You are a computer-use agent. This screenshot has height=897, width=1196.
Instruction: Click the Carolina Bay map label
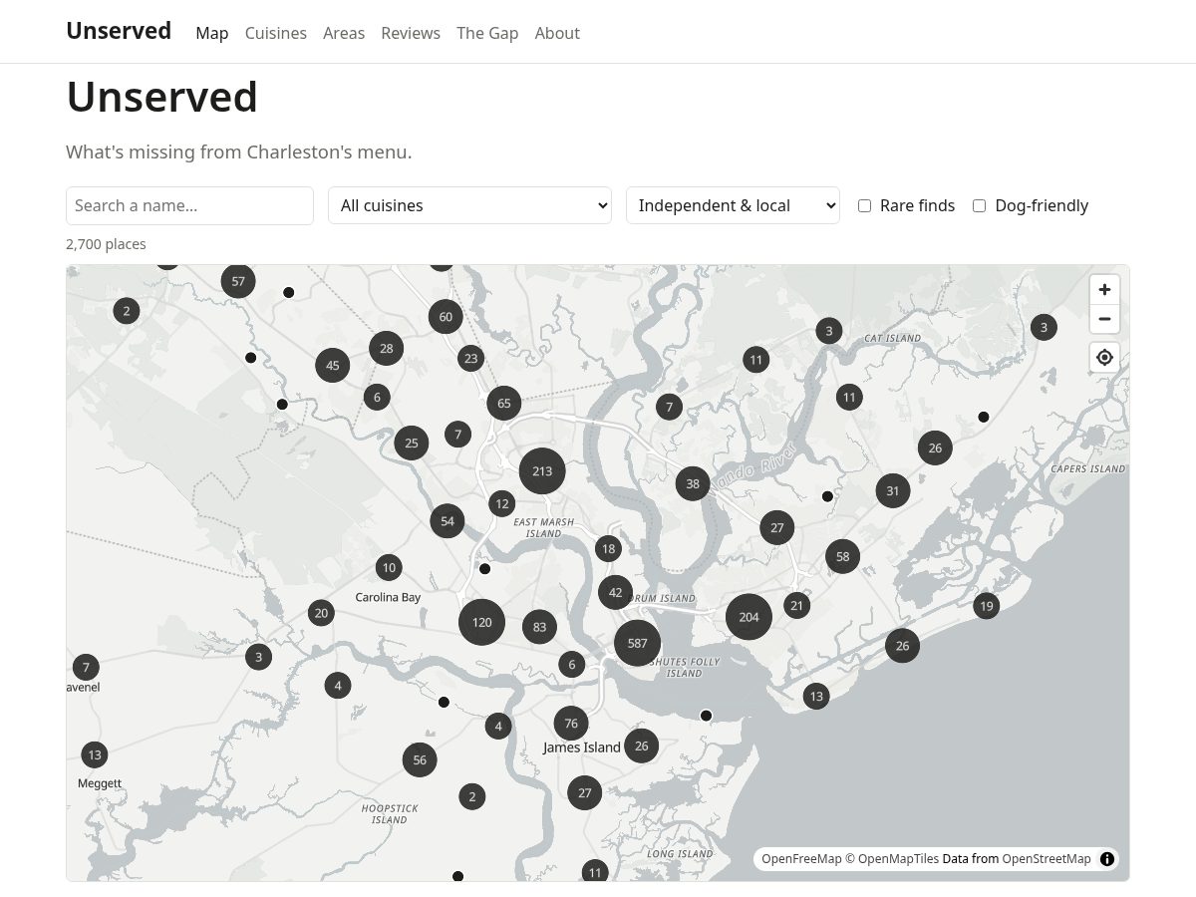tap(389, 597)
